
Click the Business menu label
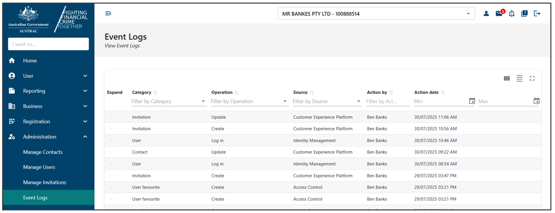33,106
